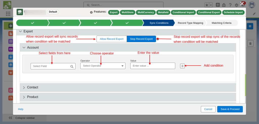Go back to the first completed step
The width and height of the screenshot is (259, 124).
click(32, 23)
